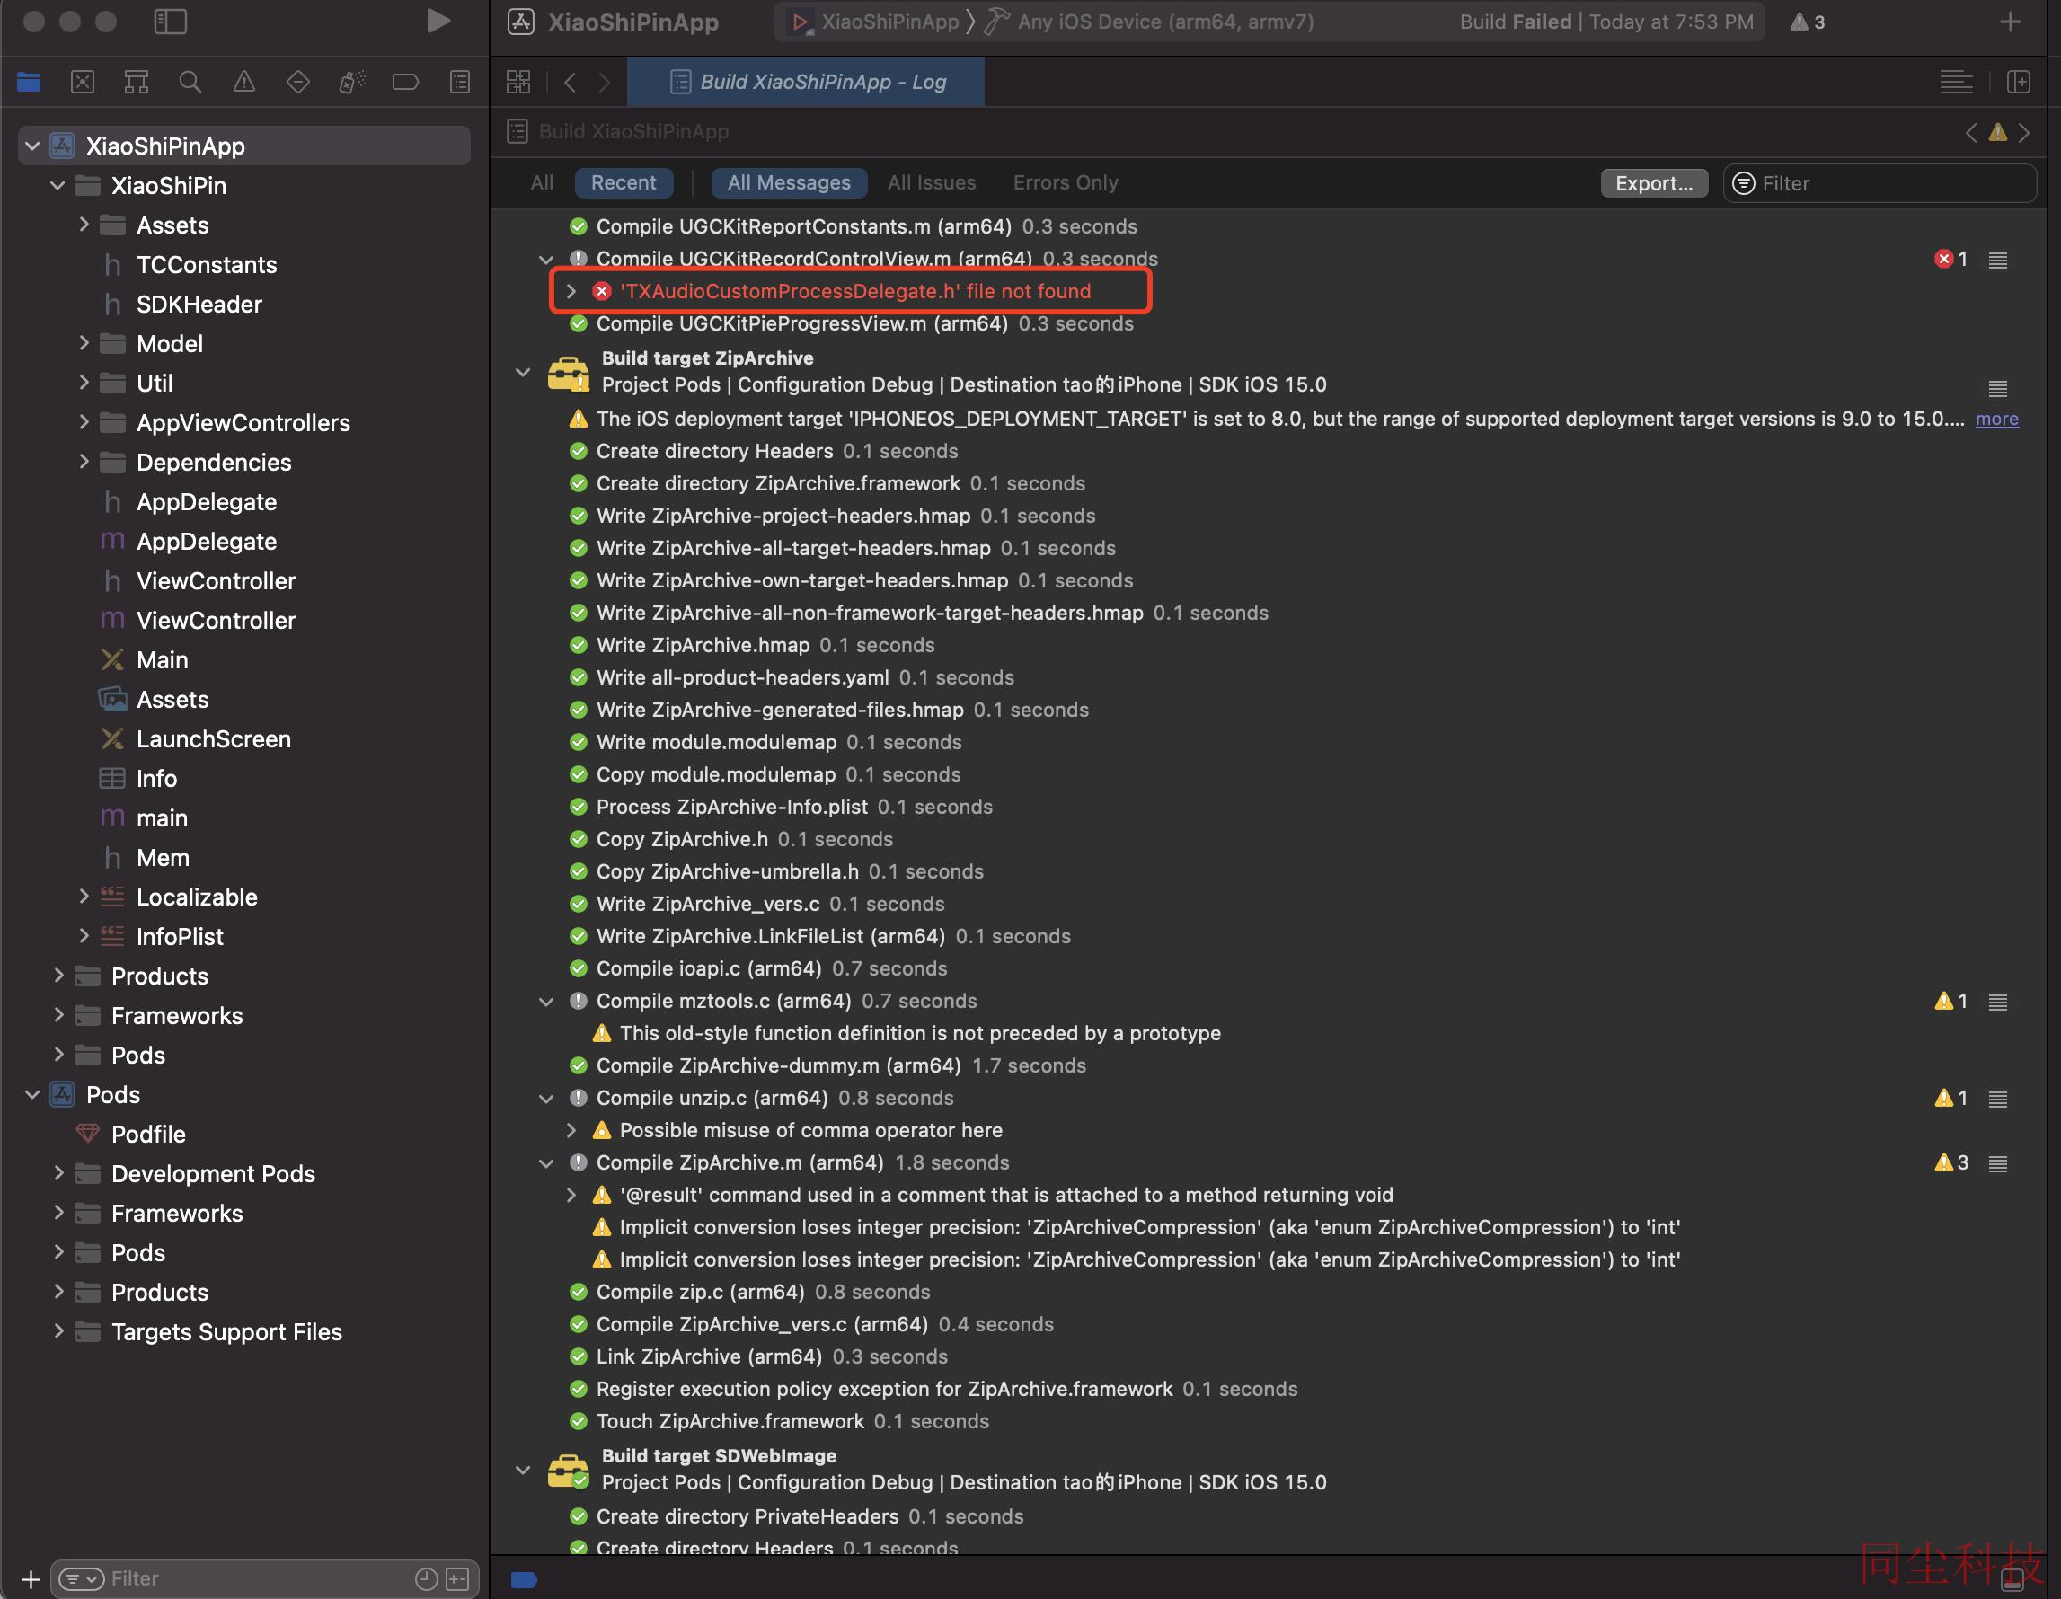2061x1599 pixels.
Task: Select the Podfile in the navigator
Action: tap(149, 1134)
